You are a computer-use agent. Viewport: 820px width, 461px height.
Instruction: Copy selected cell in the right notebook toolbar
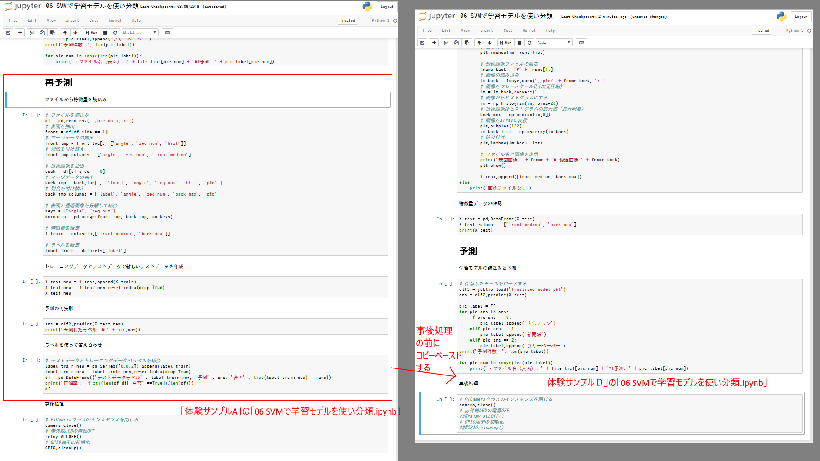coord(456,43)
